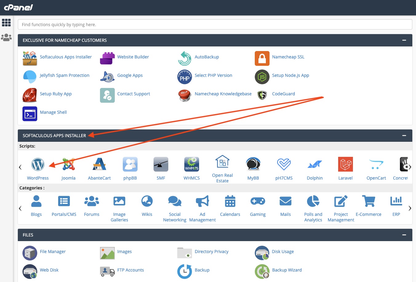Open the Setup Ruby App gem icon

coord(30,95)
